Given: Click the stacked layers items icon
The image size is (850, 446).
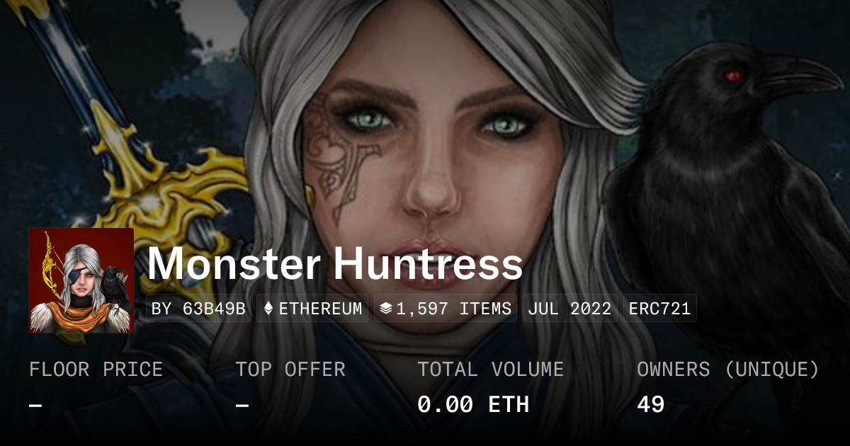Looking at the screenshot, I should pyautogui.click(x=386, y=309).
